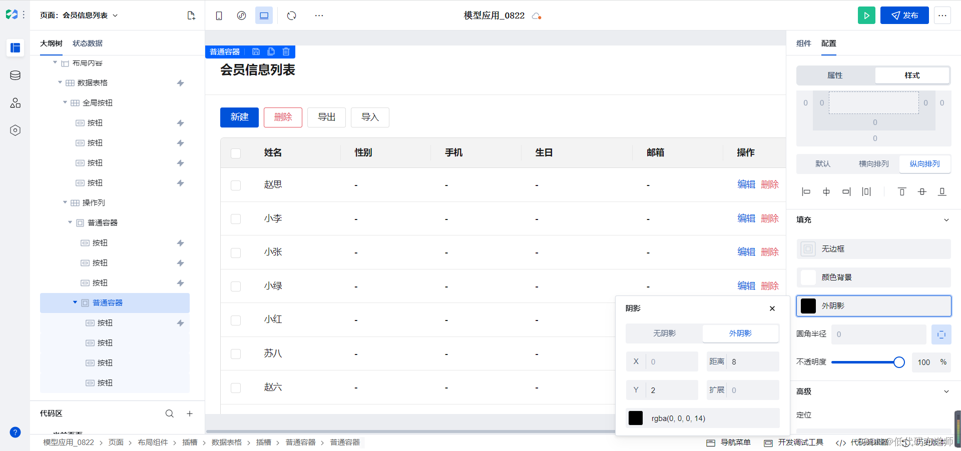This screenshot has height=451, width=961.
Task: Click align bottom icon in style panel
Action: pos(942,191)
